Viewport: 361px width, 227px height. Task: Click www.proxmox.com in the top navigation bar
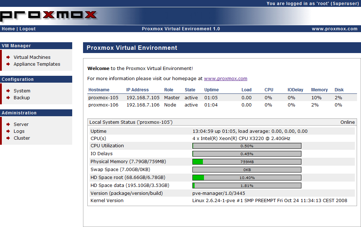pyautogui.click(x=334, y=29)
